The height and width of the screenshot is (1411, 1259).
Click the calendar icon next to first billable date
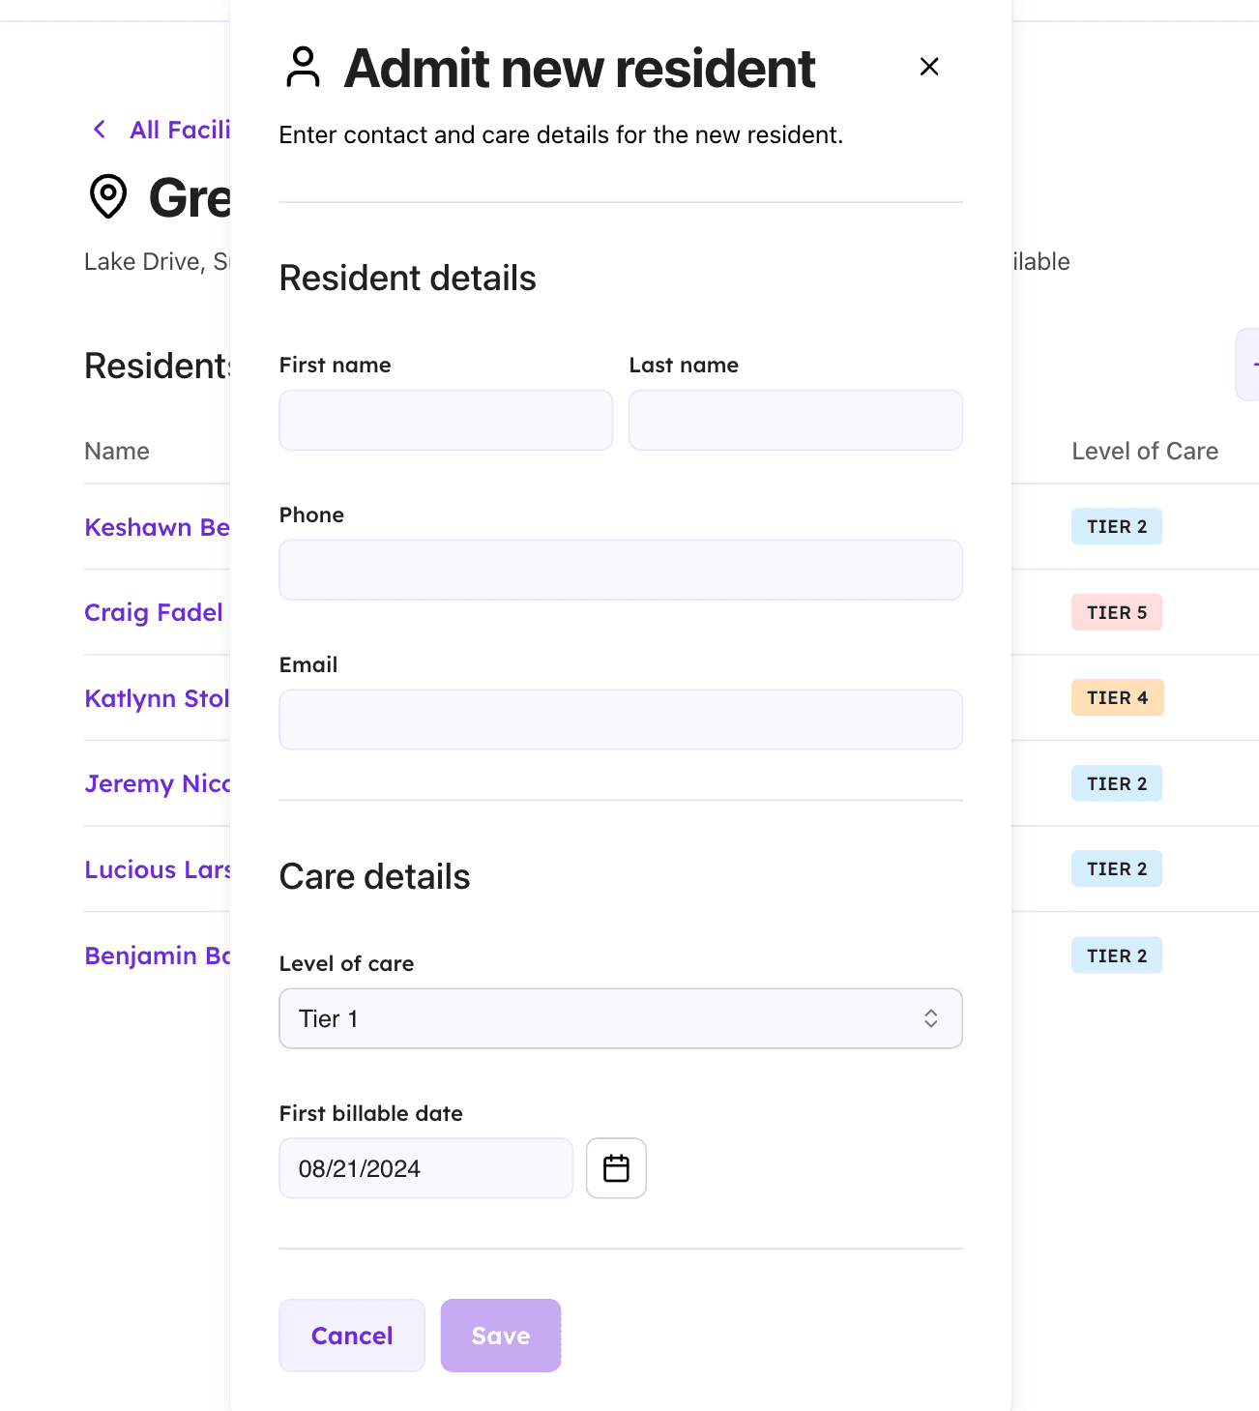click(616, 1168)
